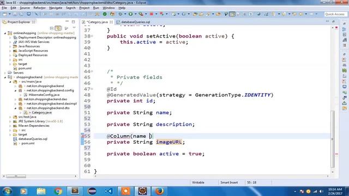Click the red Stop icon in toolbar
349x196 pixels.
[152, 14]
